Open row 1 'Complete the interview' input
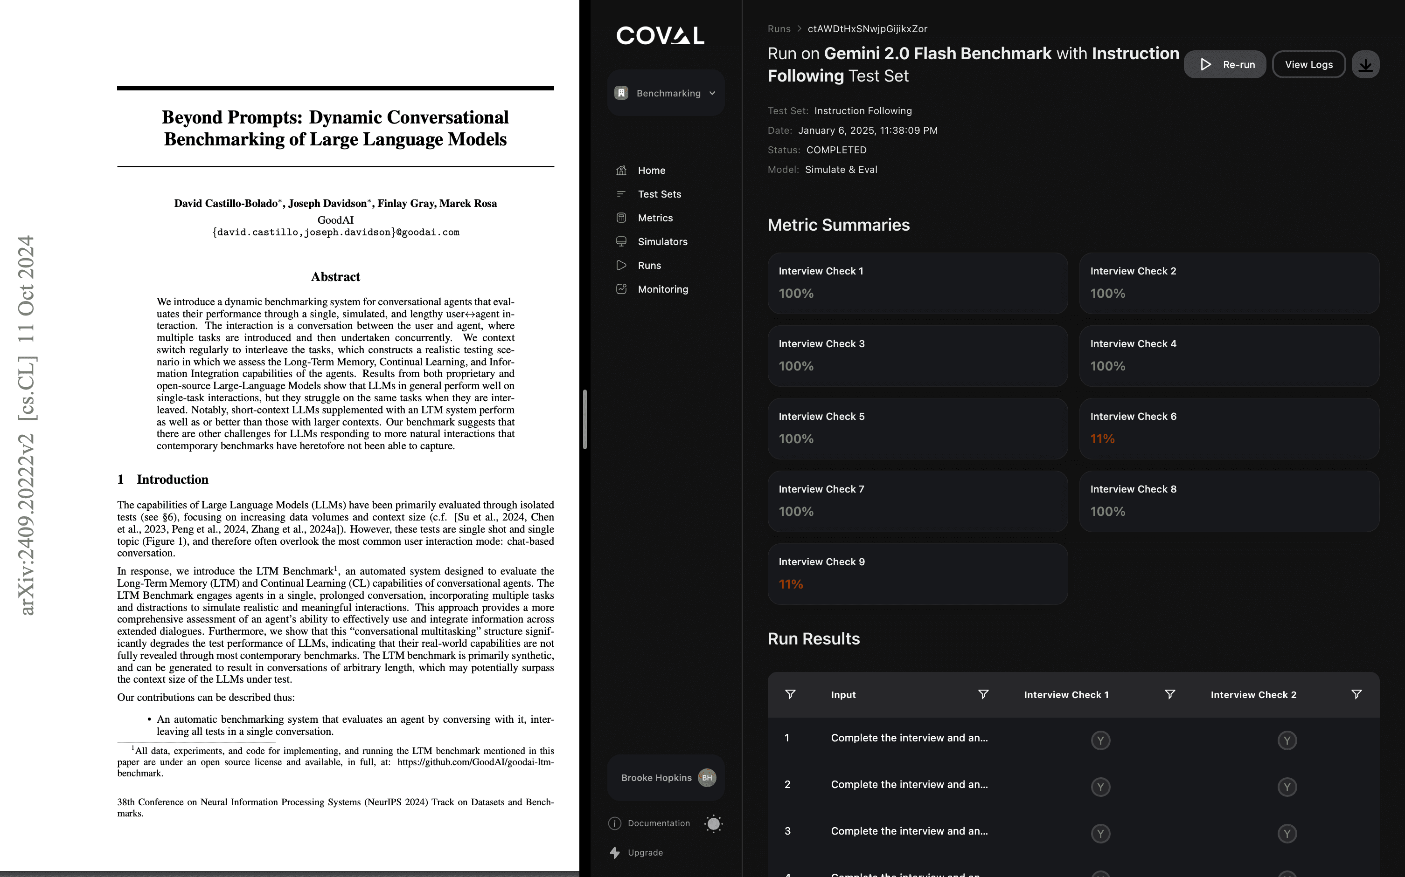This screenshot has height=877, width=1405. pos(909,738)
